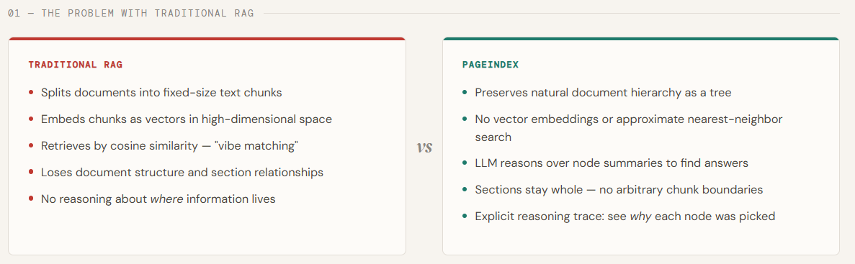Click the red bullet before 'No reasoning about'
Screen dimensions: 855x264
click(31, 199)
